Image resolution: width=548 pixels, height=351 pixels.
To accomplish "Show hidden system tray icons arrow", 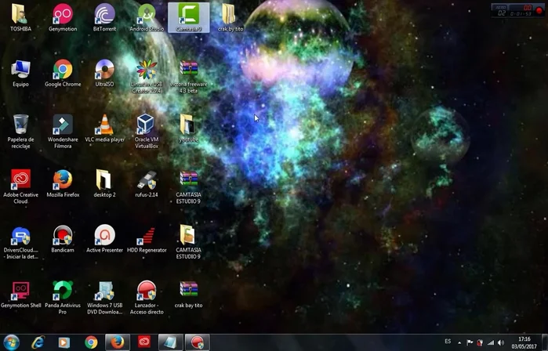I will (460, 342).
